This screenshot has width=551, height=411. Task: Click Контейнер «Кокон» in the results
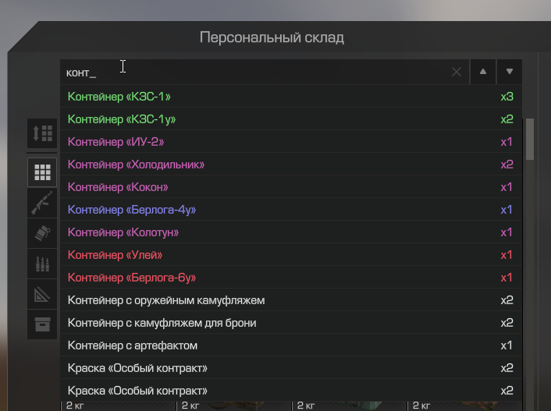[291, 187]
